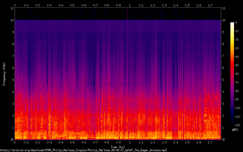
Task: Click the "DC" label on the right axis
Action: point(224,139)
